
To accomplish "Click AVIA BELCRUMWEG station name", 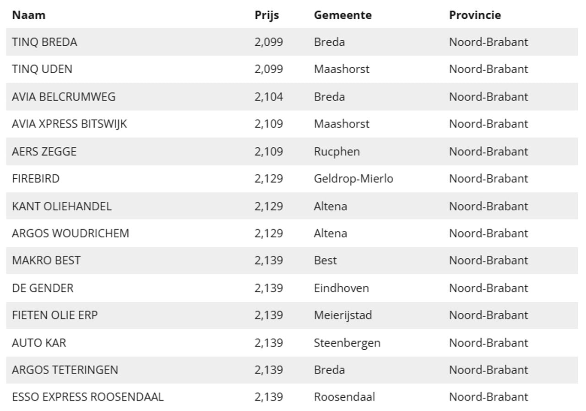I will pos(64,96).
